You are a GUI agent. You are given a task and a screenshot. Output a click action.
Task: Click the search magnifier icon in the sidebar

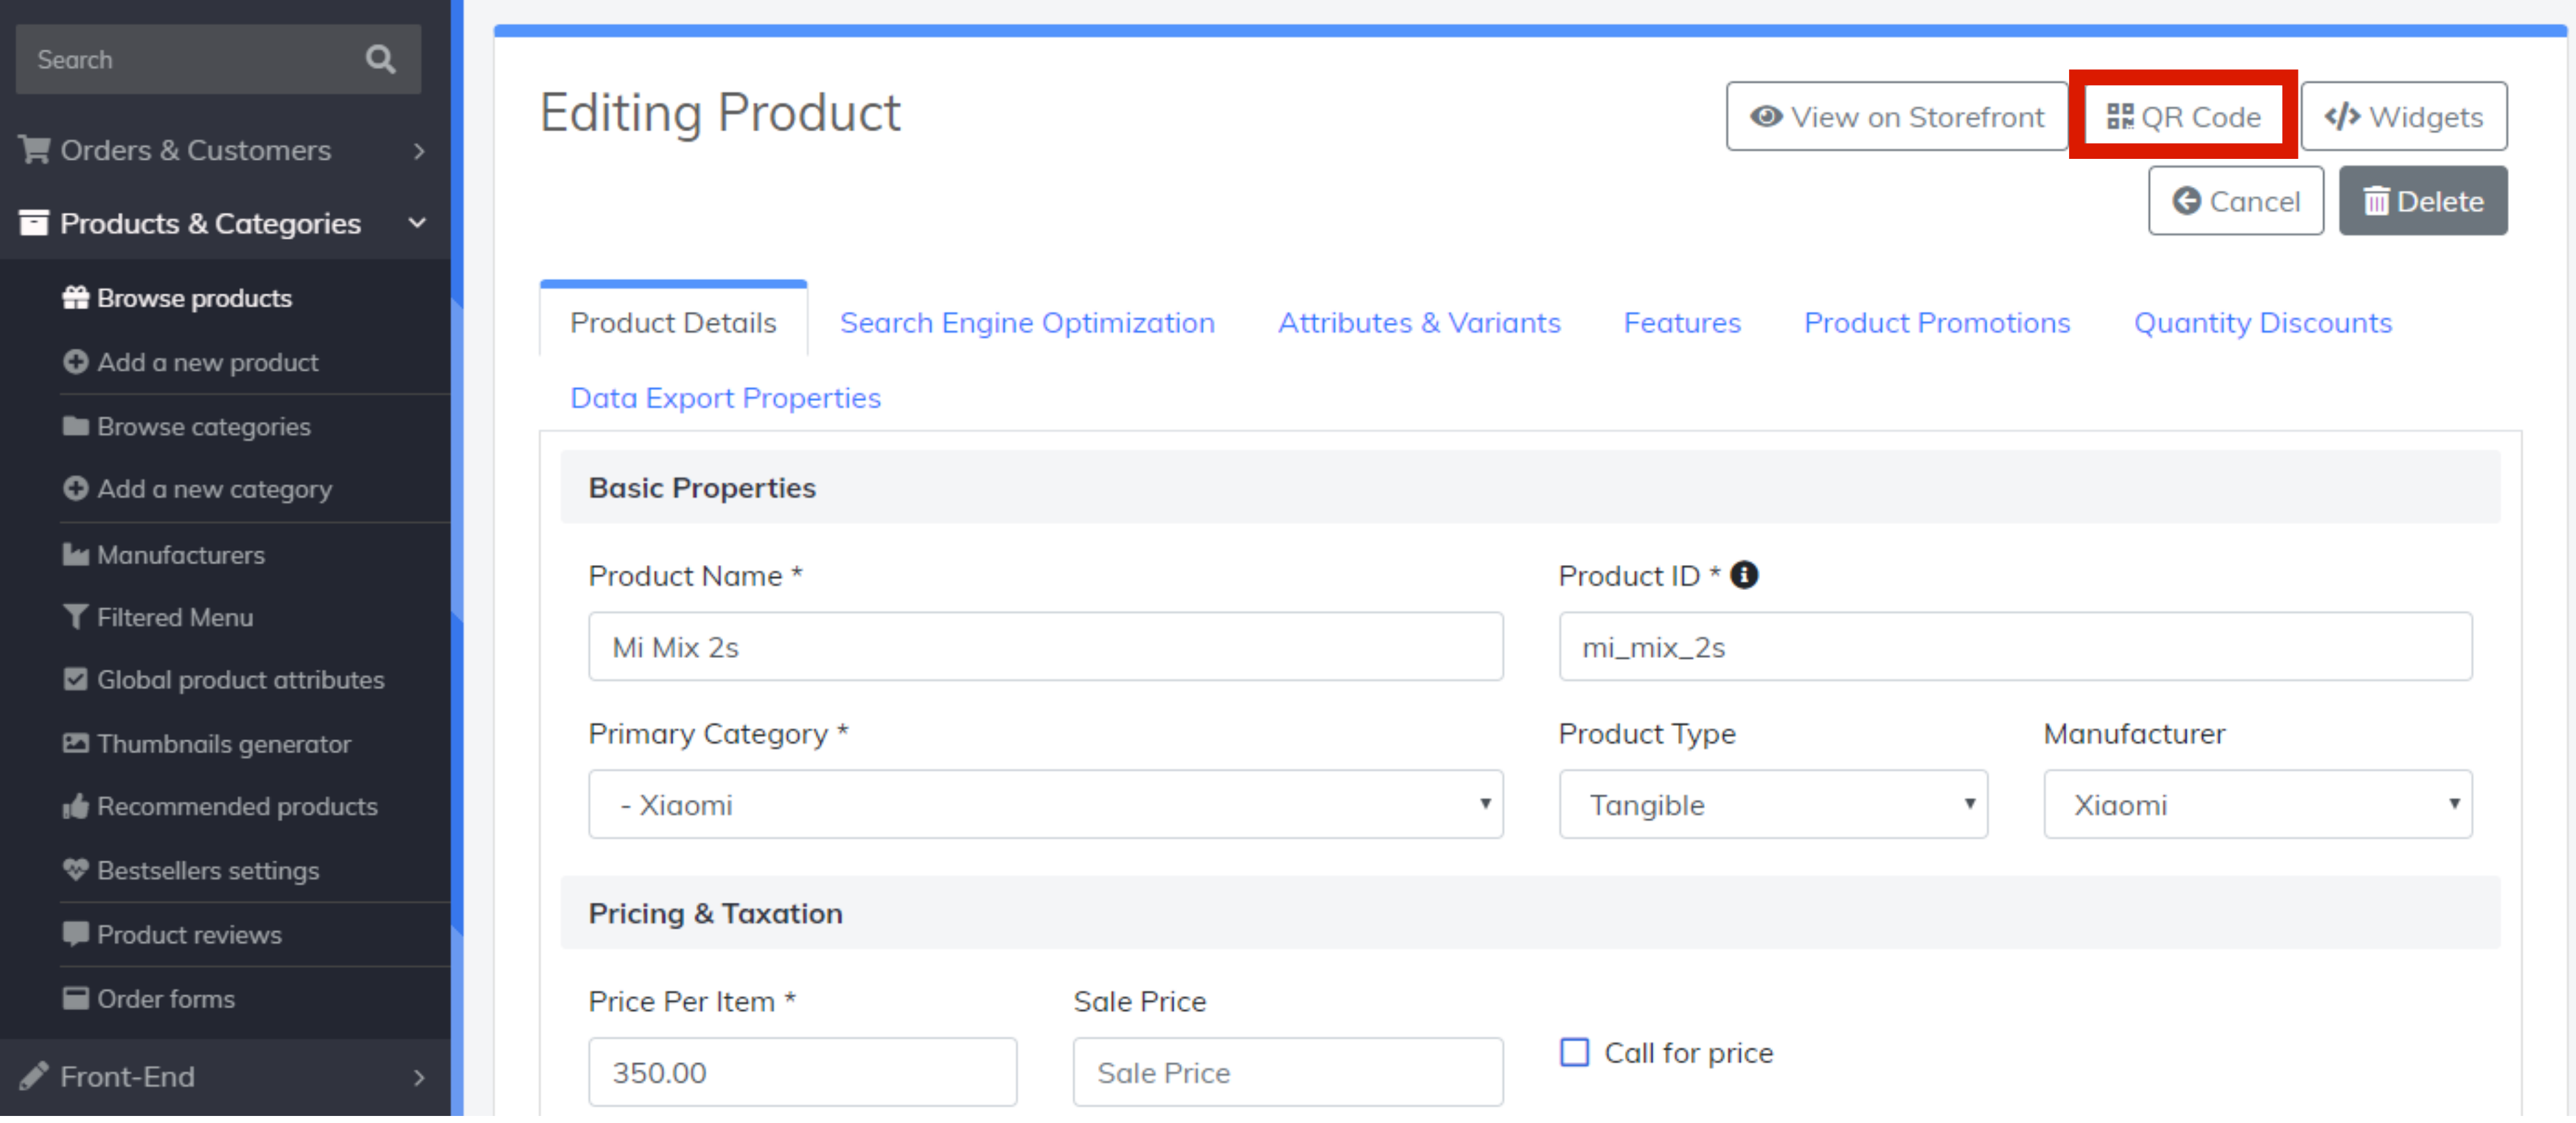tap(380, 59)
